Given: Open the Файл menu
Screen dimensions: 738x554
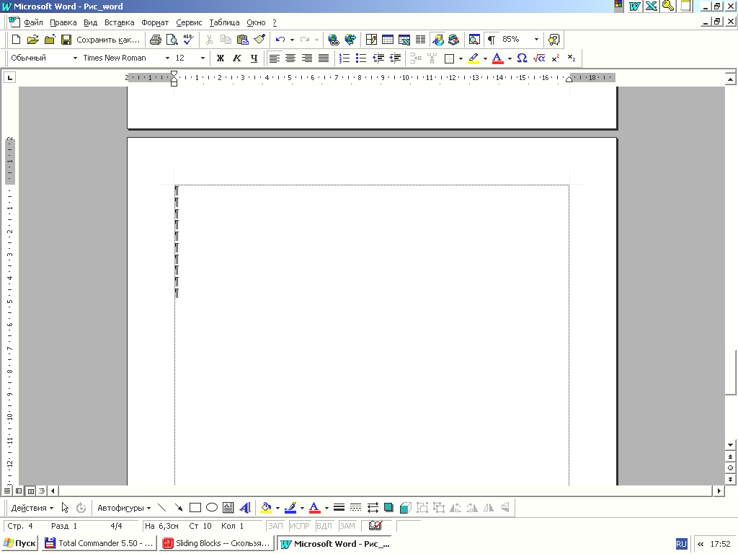Looking at the screenshot, I should tap(33, 22).
